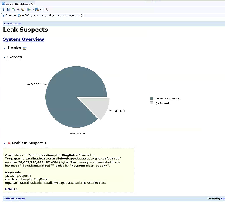The width and height of the screenshot is (225, 202).
Task: Close the default_report suspects tab
Action: coord(80,15)
